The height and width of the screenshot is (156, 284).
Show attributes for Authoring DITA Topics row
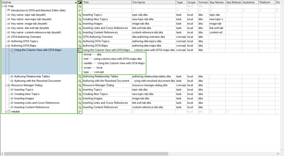click(x=80, y=41)
